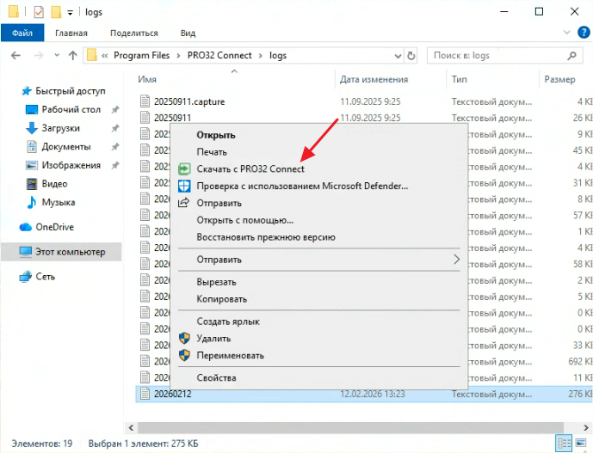
Task: Click the Microsoft Defender shield icon
Action: (x=183, y=186)
